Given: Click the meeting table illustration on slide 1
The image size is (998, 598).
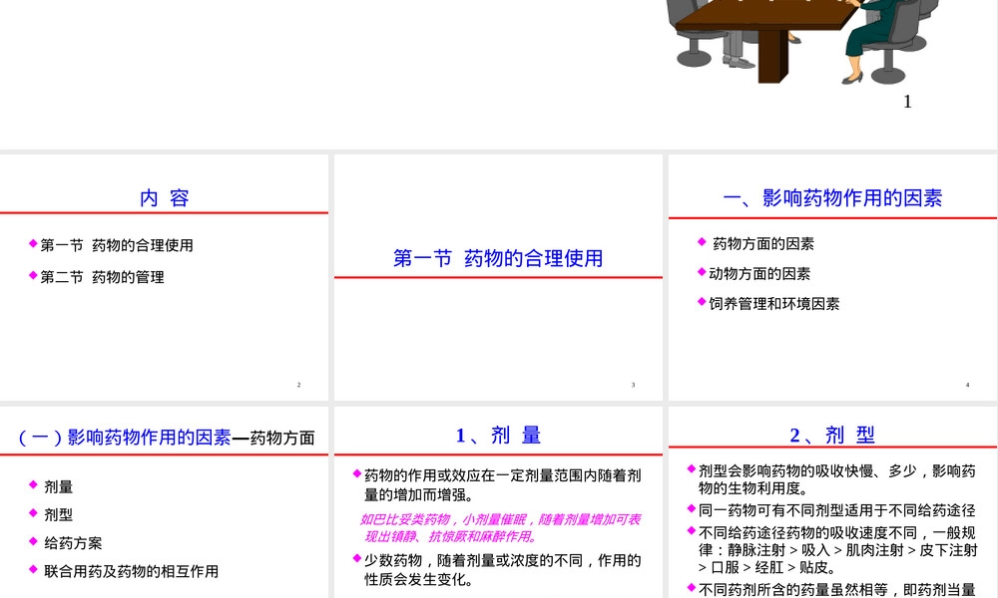Looking at the screenshot, I should pos(805,41).
